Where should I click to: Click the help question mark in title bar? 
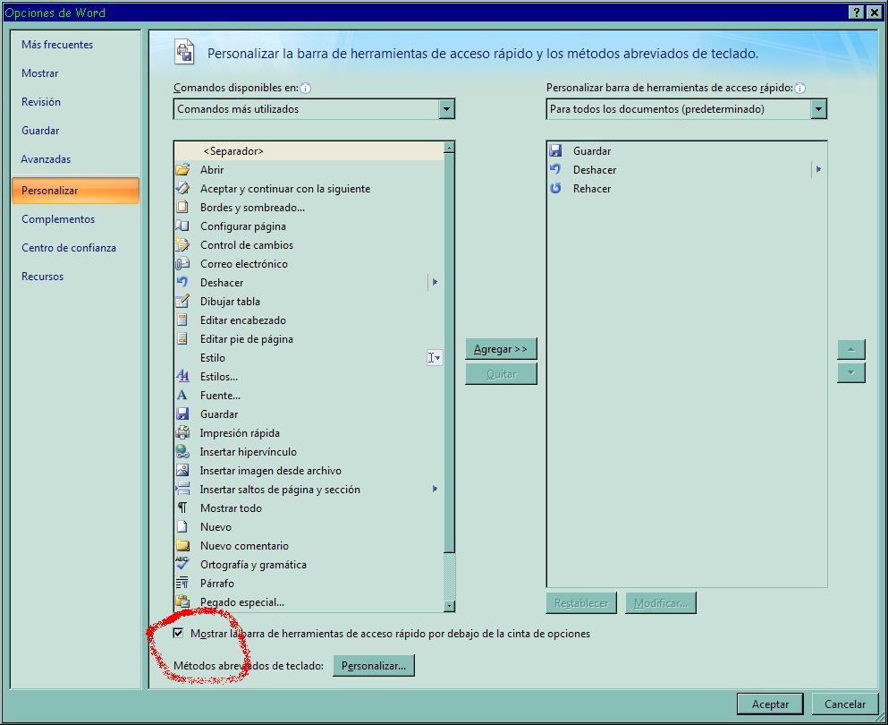856,12
